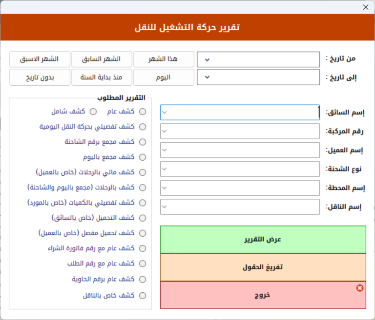Set range with الشهر السابق button
Screen dimensions: 375x320
[x=102, y=59]
